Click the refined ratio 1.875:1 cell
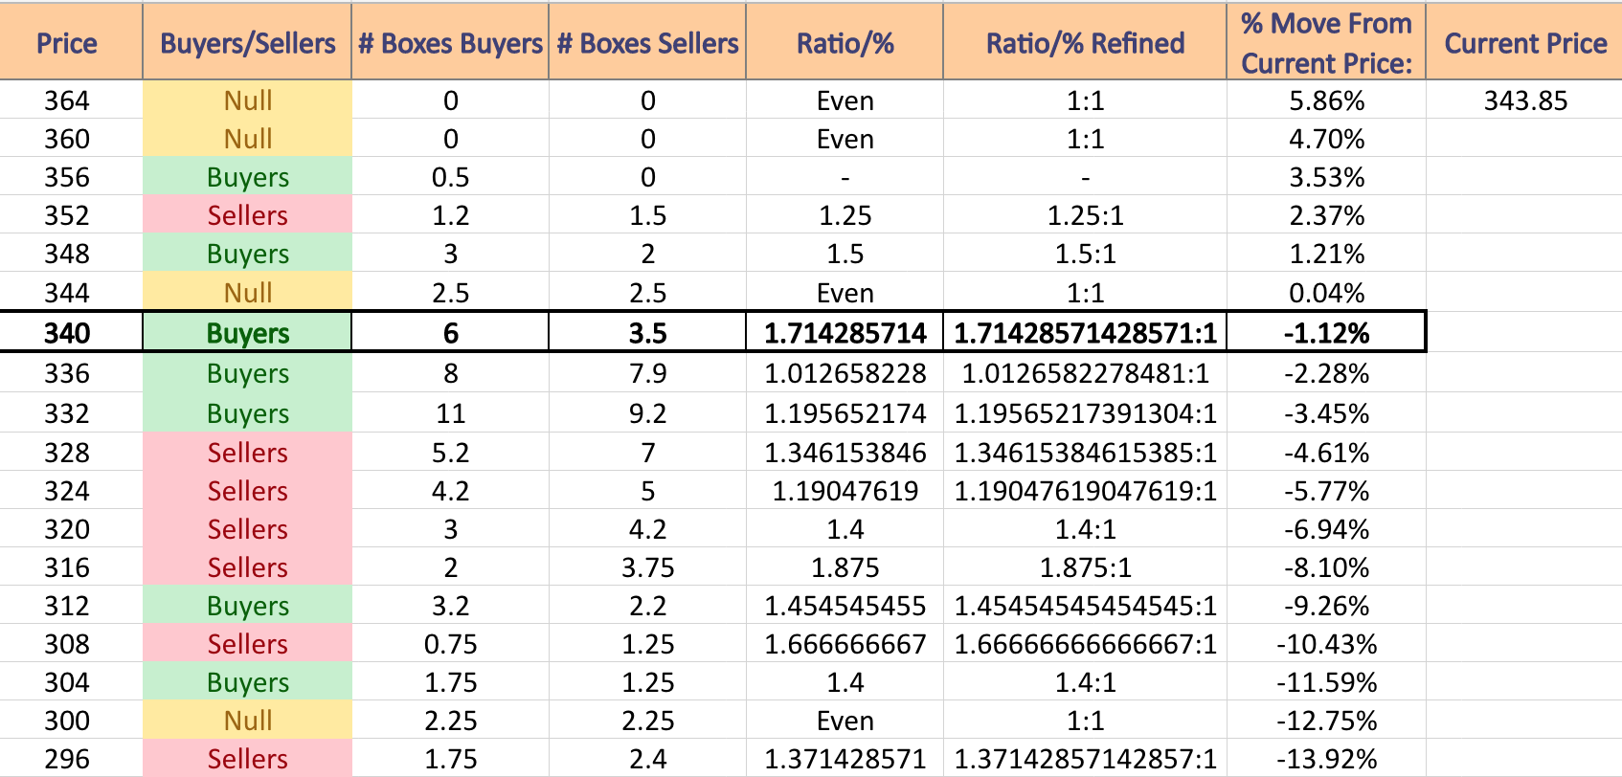This screenshot has height=777, width=1622. pyautogui.click(x=1085, y=567)
